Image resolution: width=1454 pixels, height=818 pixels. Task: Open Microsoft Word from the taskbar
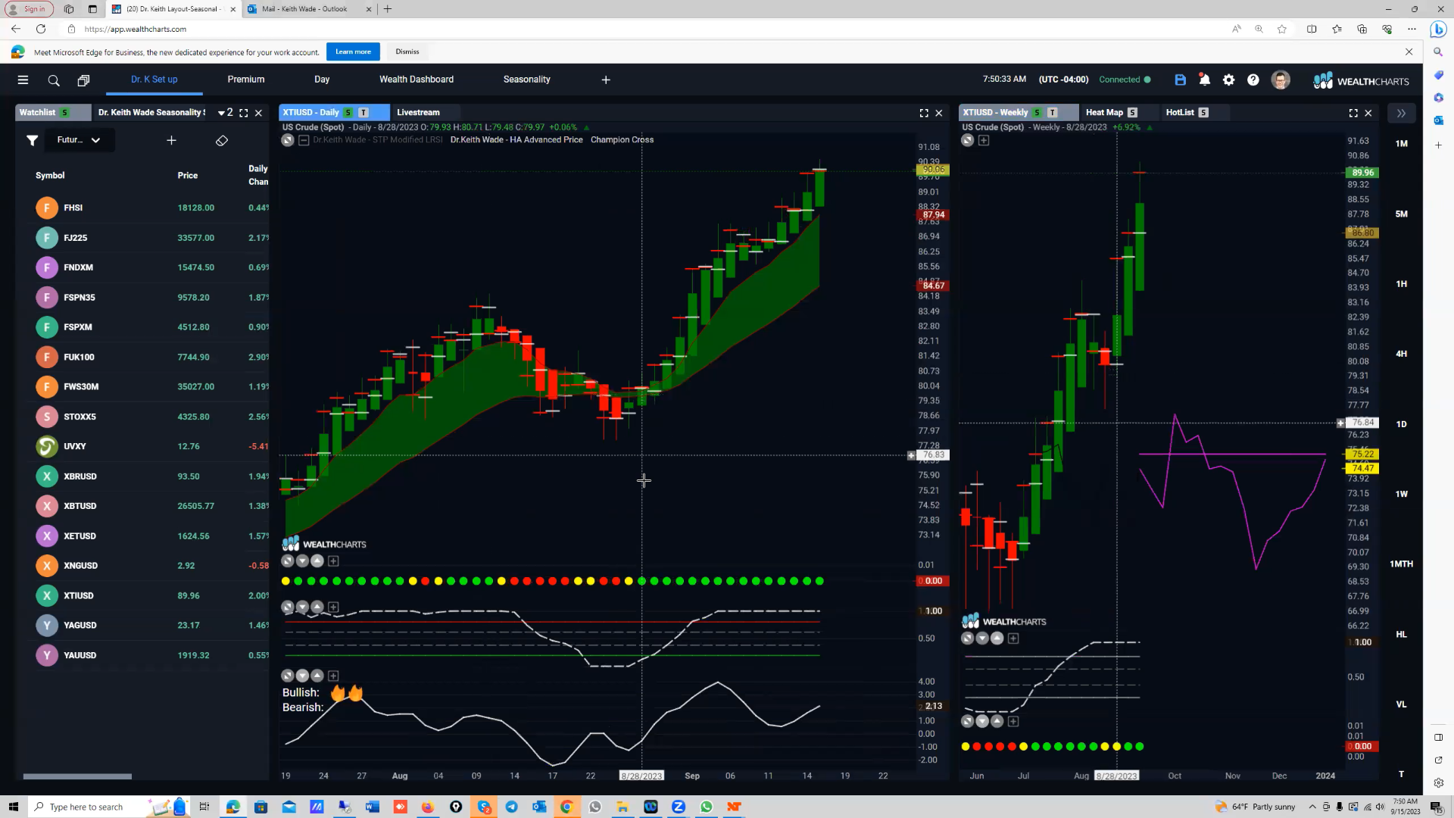(372, 807)
